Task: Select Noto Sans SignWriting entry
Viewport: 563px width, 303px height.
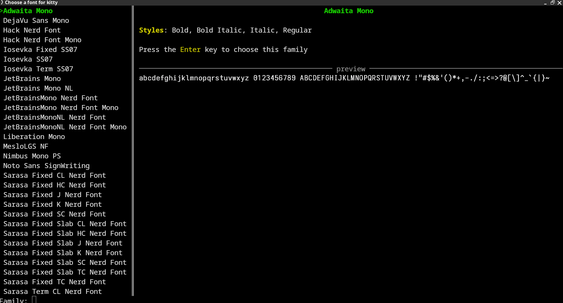Action: [x=46, y=166]
